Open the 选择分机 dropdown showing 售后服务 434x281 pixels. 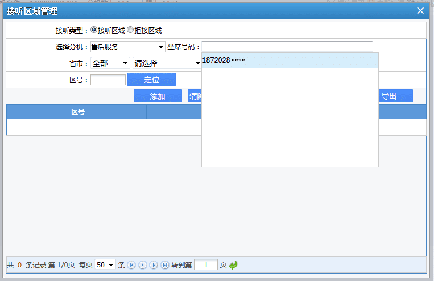coord(127,47)
